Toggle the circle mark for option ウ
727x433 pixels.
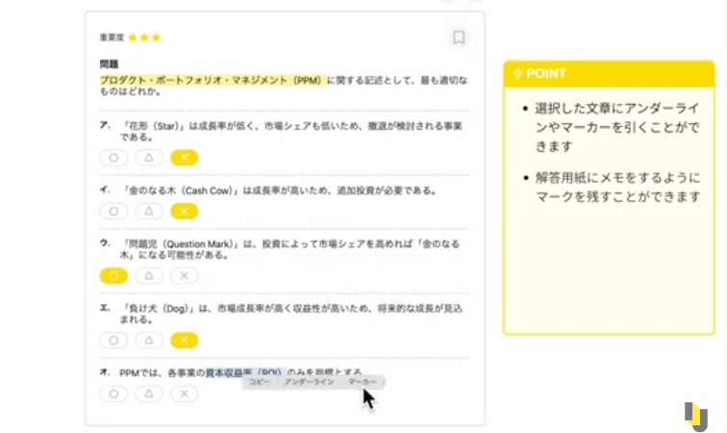[113, 275]
